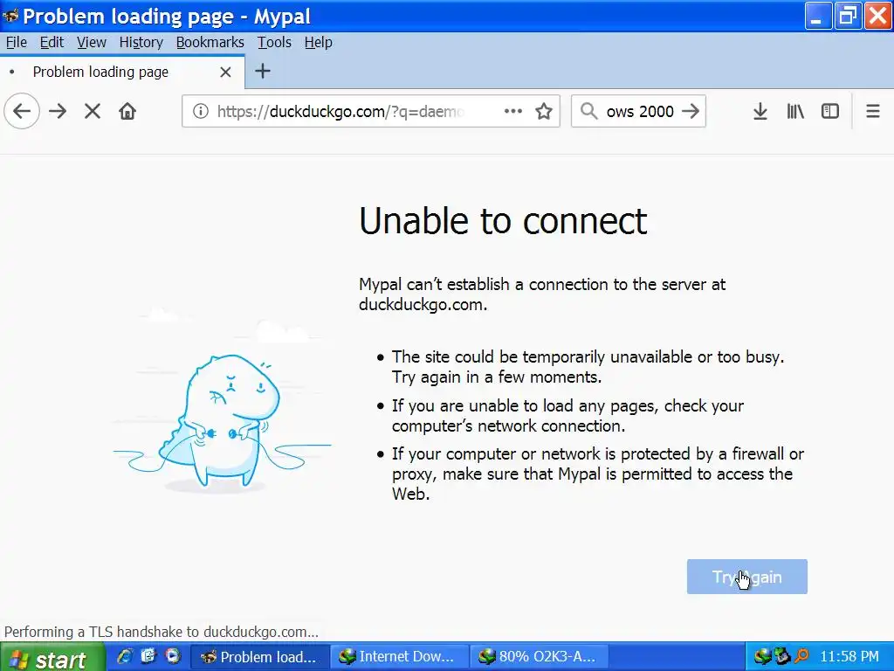Bookmark this page with the star
894x671 pixels.
544,111
